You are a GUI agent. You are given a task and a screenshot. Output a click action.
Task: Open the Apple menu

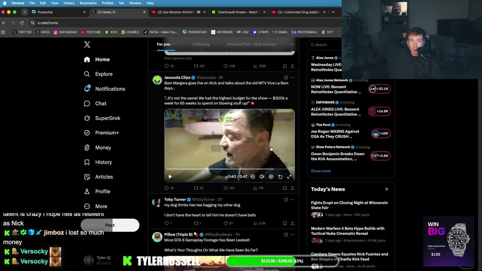tap(5, 3)
